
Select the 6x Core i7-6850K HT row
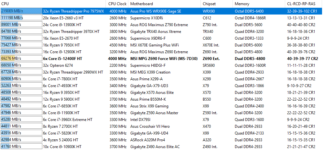tap(162, 106)
